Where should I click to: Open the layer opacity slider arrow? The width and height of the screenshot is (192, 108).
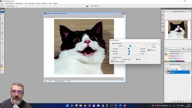(x=190, y=67)
